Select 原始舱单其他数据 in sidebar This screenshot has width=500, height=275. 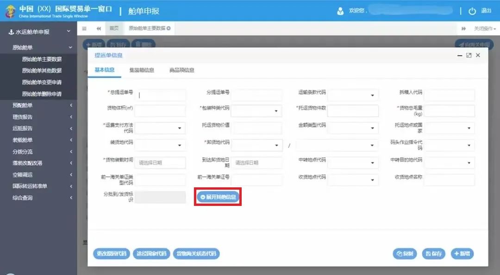[42, 70]
